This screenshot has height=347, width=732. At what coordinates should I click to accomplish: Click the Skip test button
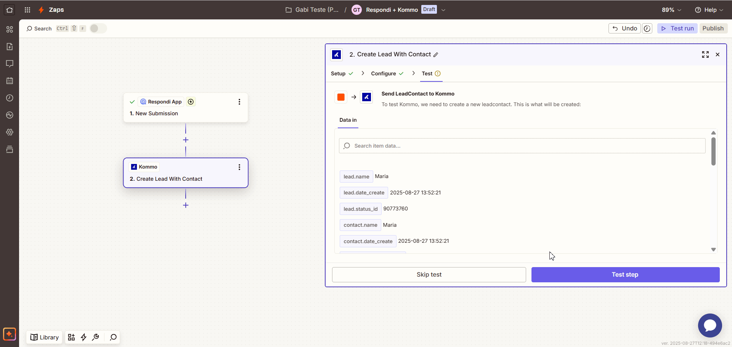click(x=429, y=275)
